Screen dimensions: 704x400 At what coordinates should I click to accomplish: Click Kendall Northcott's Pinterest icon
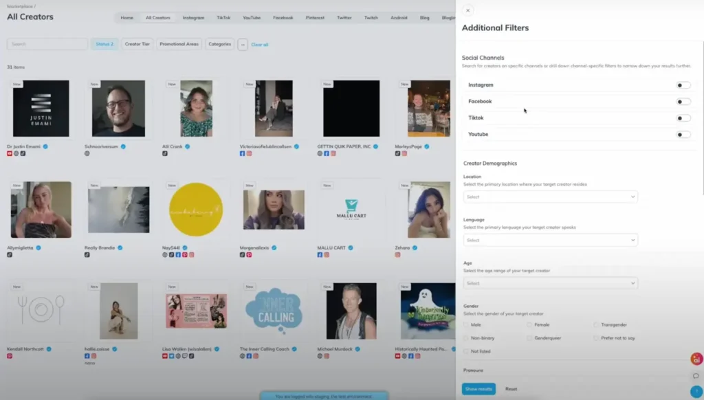click(10, 356)
